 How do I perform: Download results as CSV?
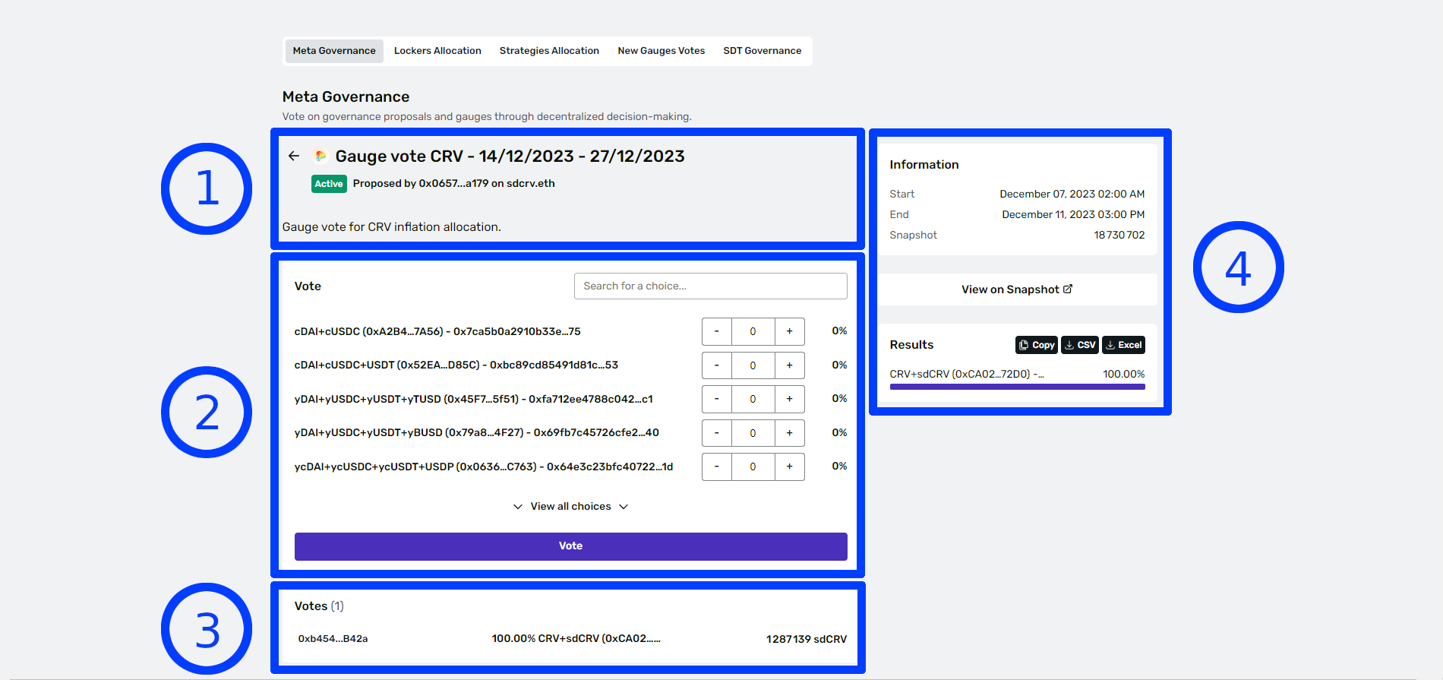pos(1079,345)
